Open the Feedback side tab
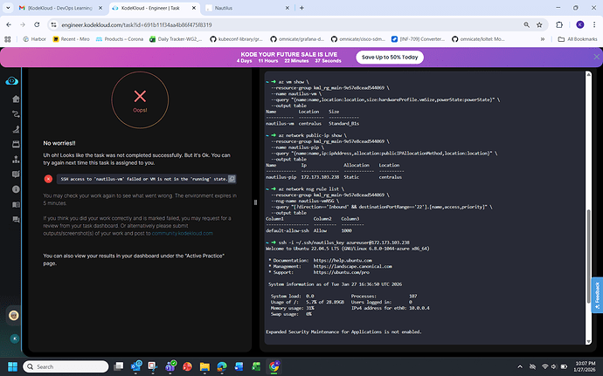 click(x=597, y=296)
